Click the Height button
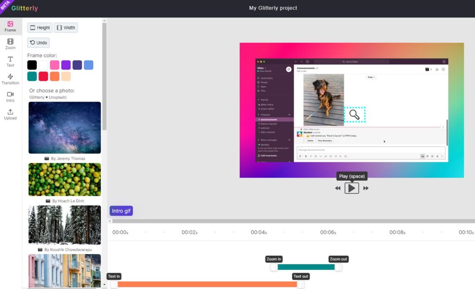Image resolution: width=475 pixels, height=289 pixels. coord(39,28)
